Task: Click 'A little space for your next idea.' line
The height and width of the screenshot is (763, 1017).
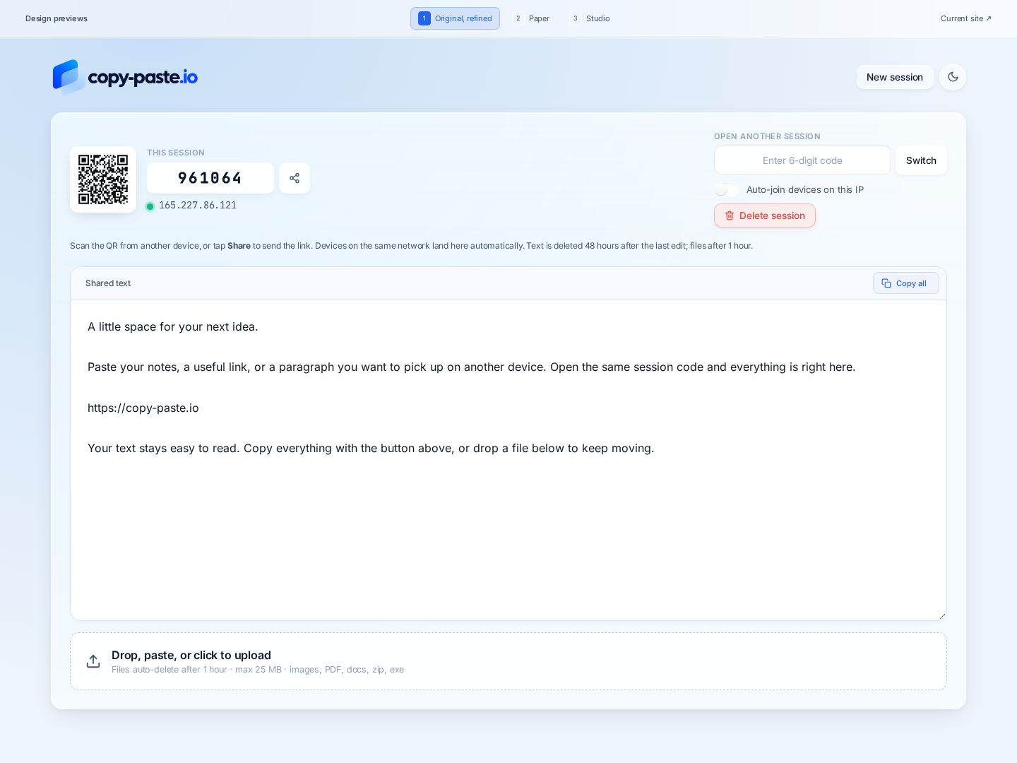Action: point(173,326)
